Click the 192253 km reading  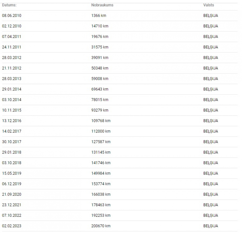101,215
